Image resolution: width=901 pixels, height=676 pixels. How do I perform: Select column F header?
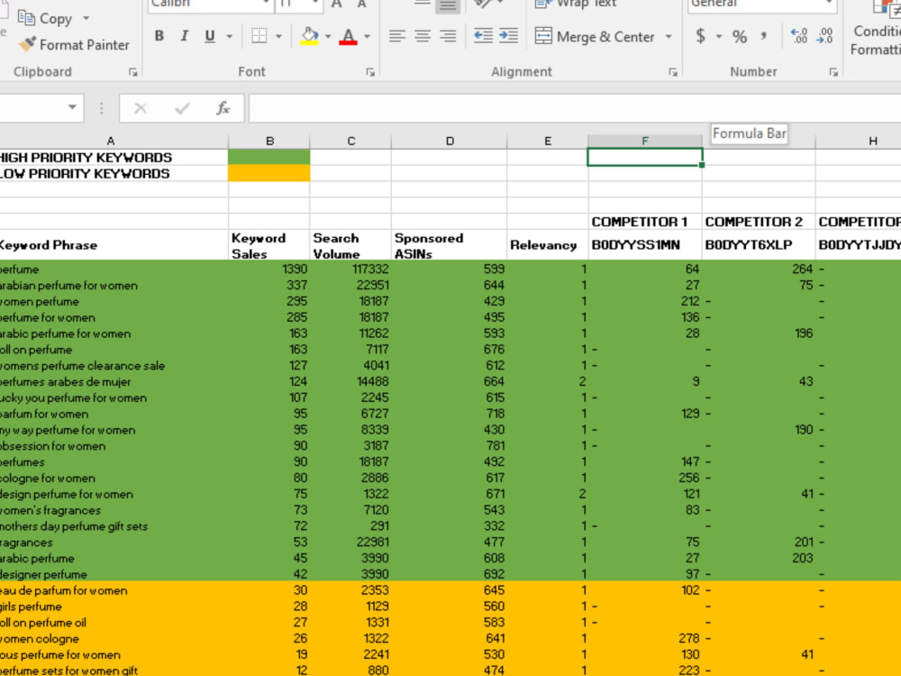click(645, 141)
